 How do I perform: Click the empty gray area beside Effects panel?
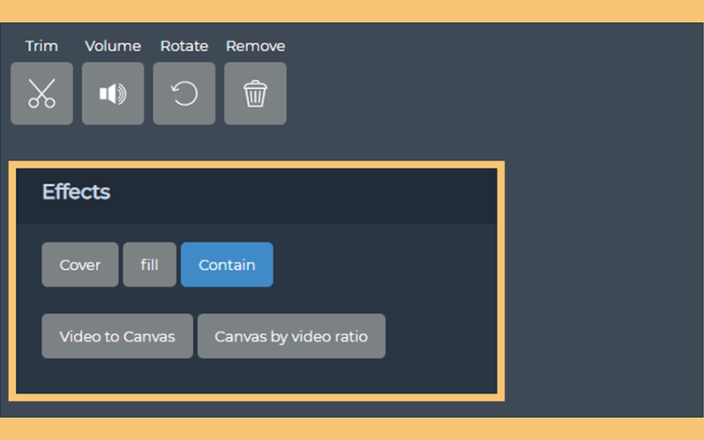pos(602,278)
